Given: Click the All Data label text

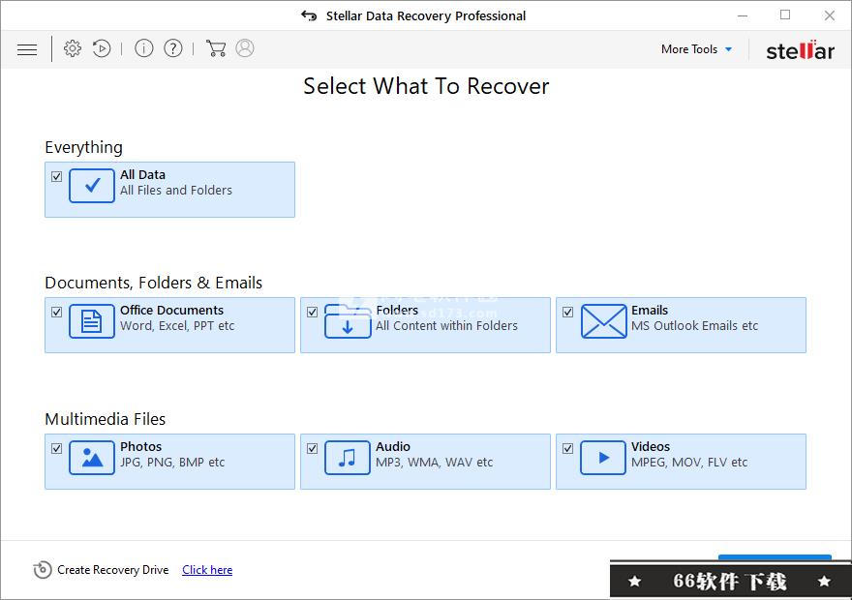Looking at the screenshot, I should click(142, 175).
